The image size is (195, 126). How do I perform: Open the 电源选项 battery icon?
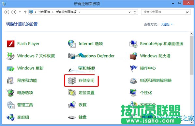tap(10, 93)
